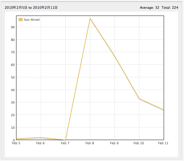
Task: Click the Feb 10 x-axis label
Action: [x=139, y=143]
